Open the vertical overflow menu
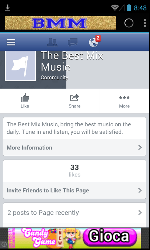 (x=145, y=23)
